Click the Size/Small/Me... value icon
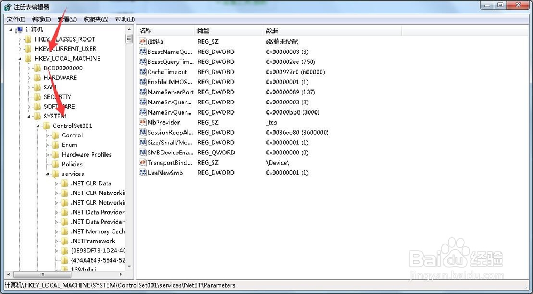This screenshot has height=294, width=533. coord(143,142)
